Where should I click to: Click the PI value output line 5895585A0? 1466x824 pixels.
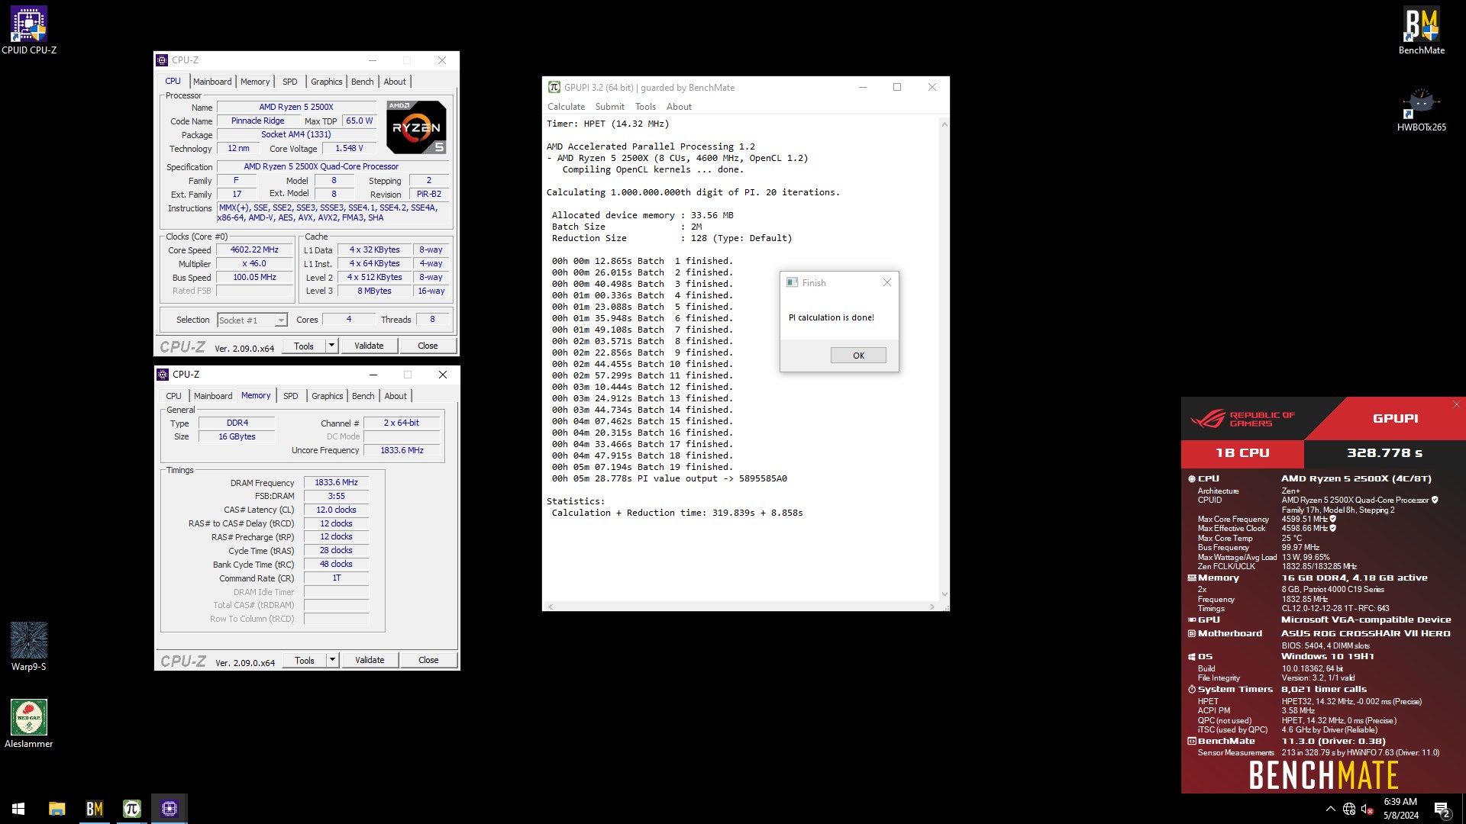pos(670,478)
